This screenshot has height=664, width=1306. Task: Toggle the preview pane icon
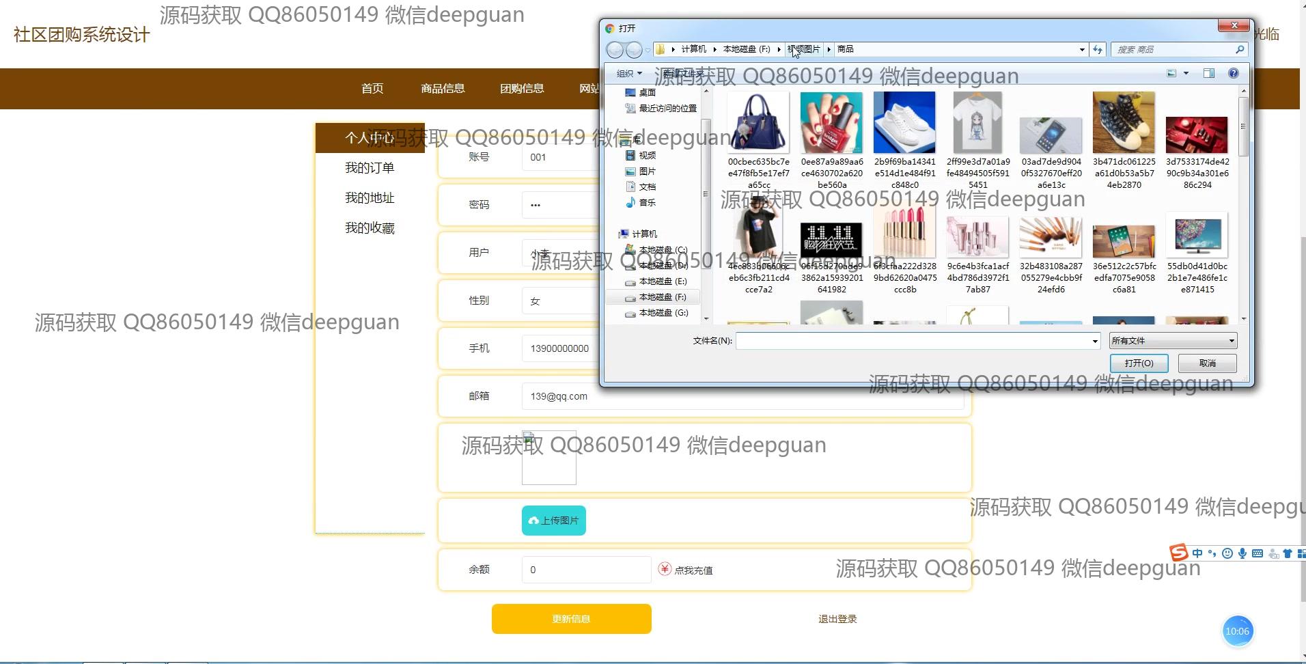coord(1208,73)
